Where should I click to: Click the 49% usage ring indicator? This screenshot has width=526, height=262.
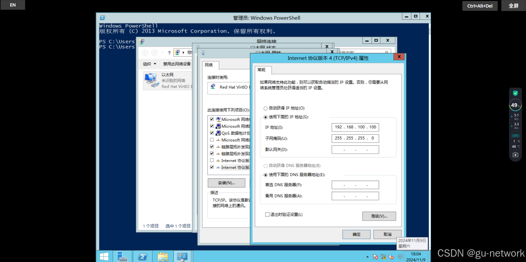515,105
